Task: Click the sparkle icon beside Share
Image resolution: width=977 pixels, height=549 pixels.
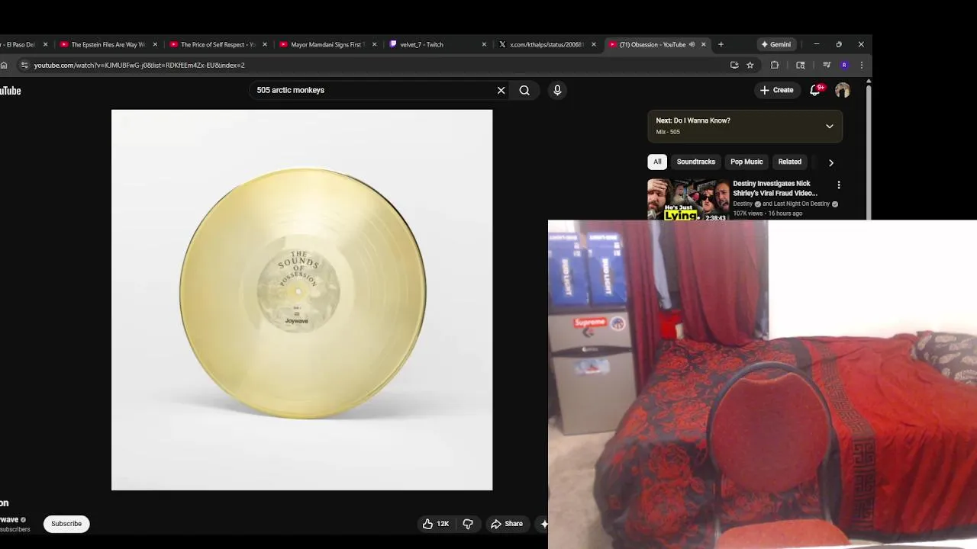Action: [543, 524]
